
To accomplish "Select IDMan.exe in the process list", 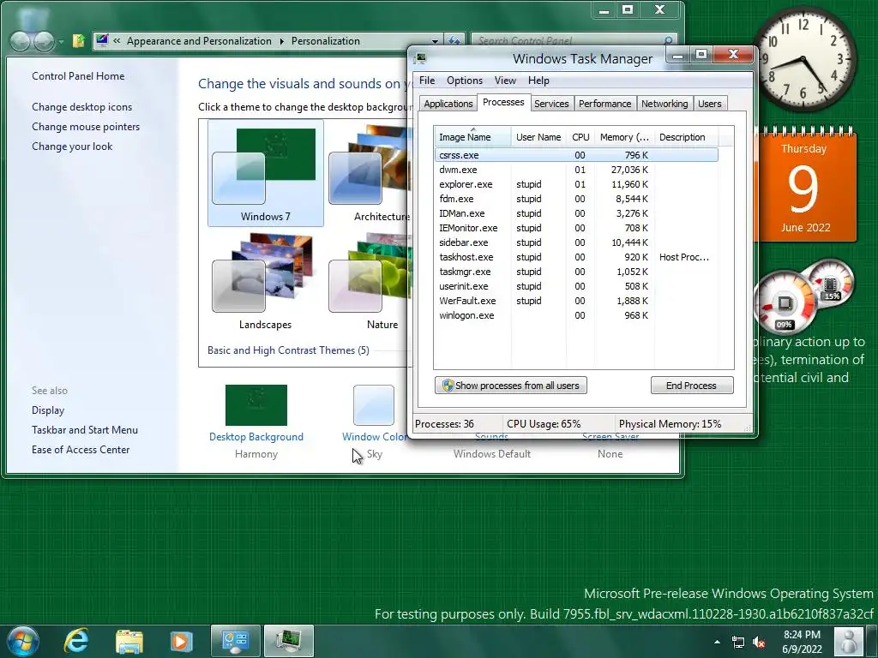I will click(576, 213).
